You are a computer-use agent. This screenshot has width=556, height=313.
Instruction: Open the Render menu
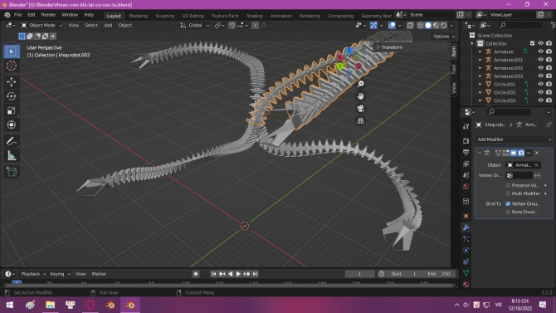click(x=49, y=15)
